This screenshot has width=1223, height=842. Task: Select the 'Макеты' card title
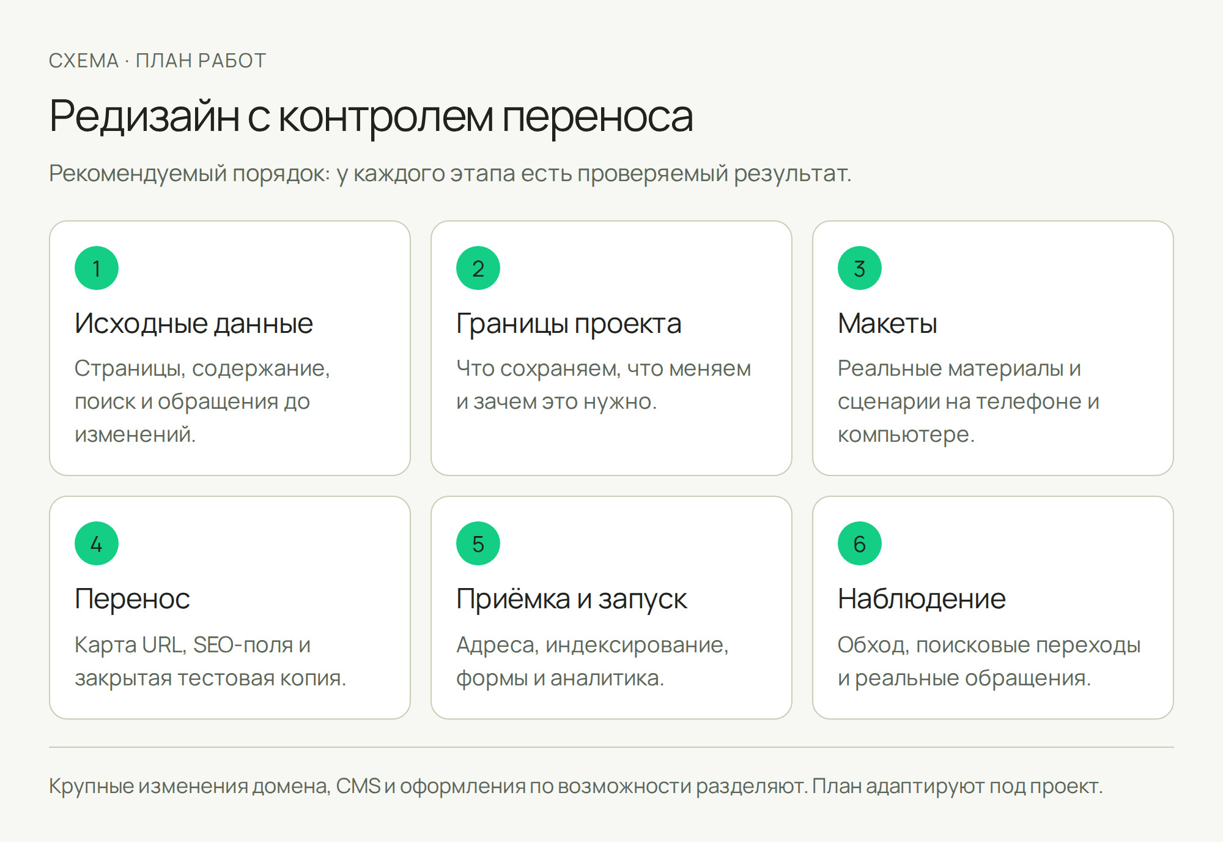coord(887,324)
